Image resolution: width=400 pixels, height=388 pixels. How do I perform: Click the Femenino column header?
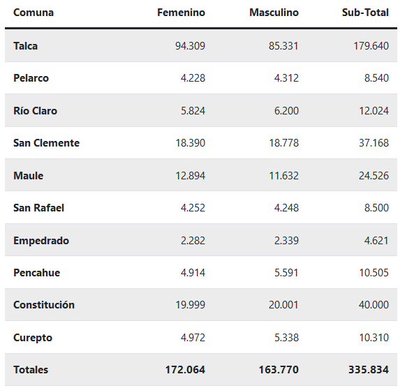181,13
